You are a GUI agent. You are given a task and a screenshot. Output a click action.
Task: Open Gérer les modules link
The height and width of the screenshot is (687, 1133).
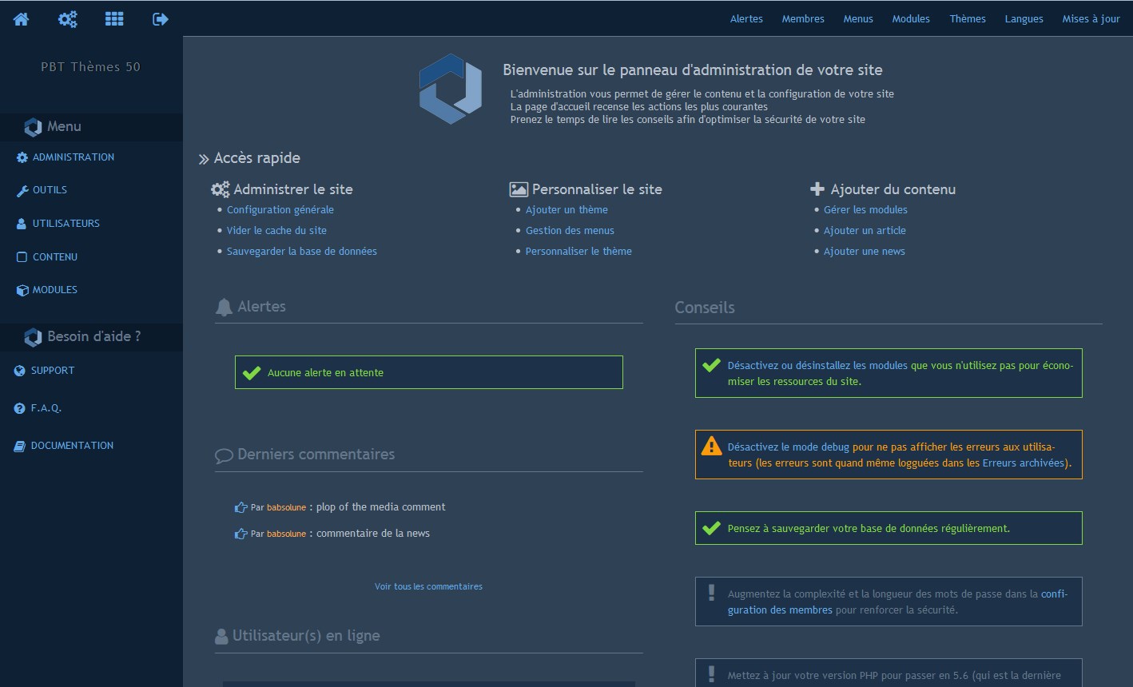click(865, 210)
